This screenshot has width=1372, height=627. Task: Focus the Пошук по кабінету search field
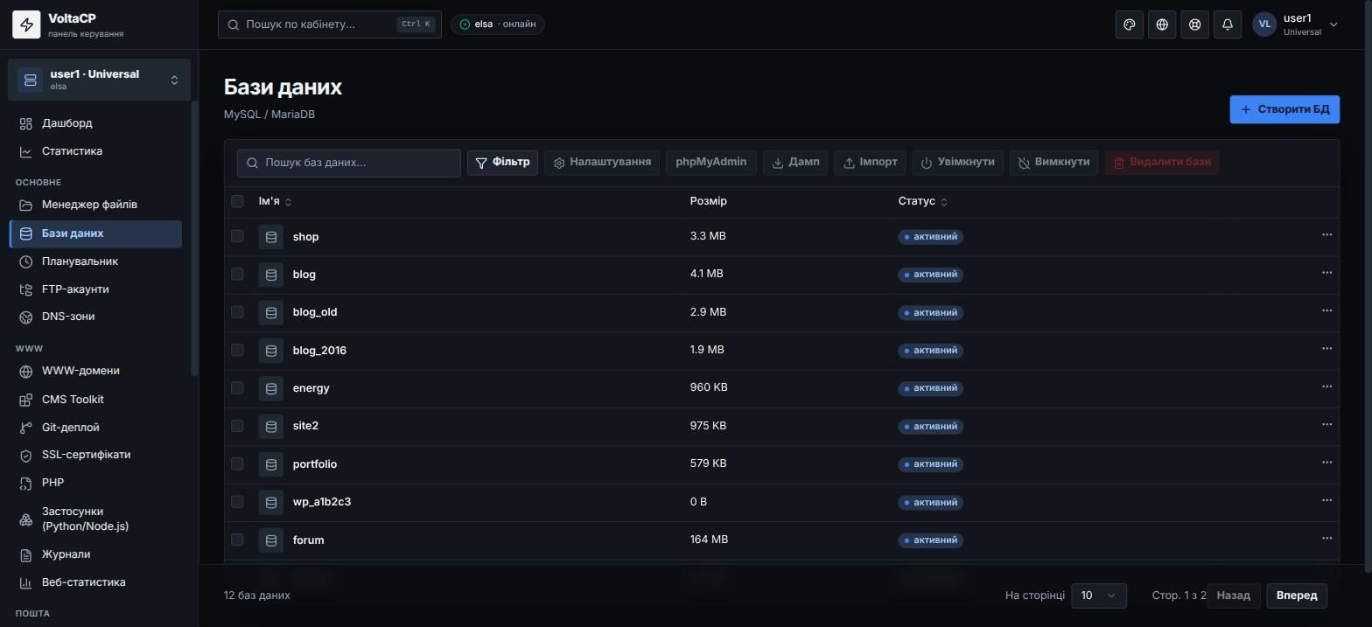[330, 24]
